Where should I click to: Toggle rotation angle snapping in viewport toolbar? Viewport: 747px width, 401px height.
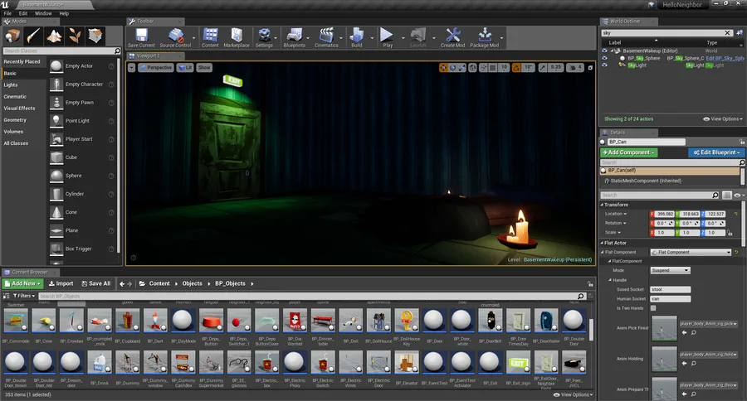point(516,68)
